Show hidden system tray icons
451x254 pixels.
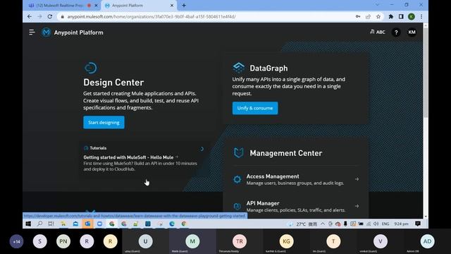click(323, 224)
